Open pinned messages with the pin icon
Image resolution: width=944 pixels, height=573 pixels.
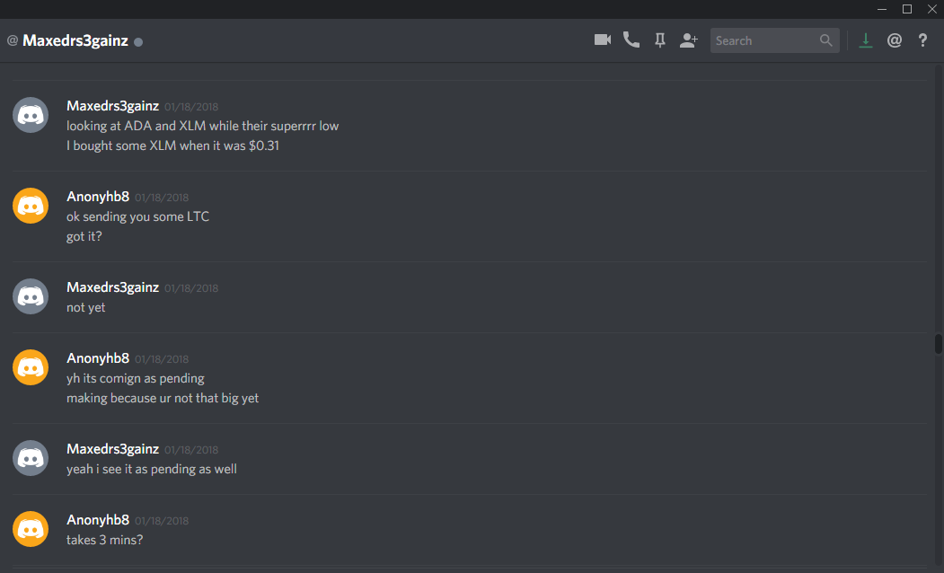click(660, 40)
